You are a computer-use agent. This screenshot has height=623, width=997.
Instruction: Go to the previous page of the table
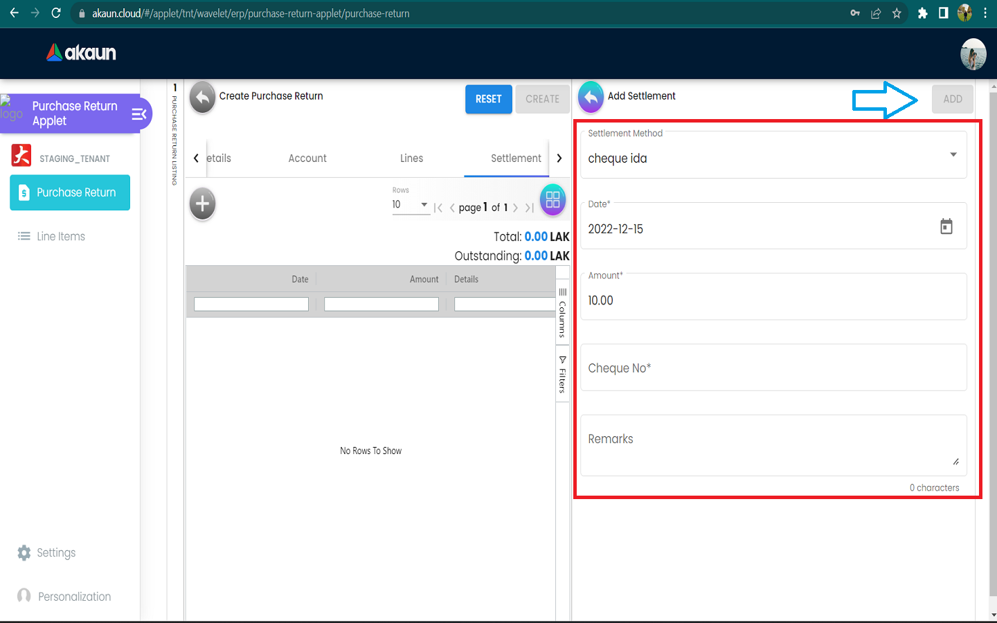tap(452, 208)
